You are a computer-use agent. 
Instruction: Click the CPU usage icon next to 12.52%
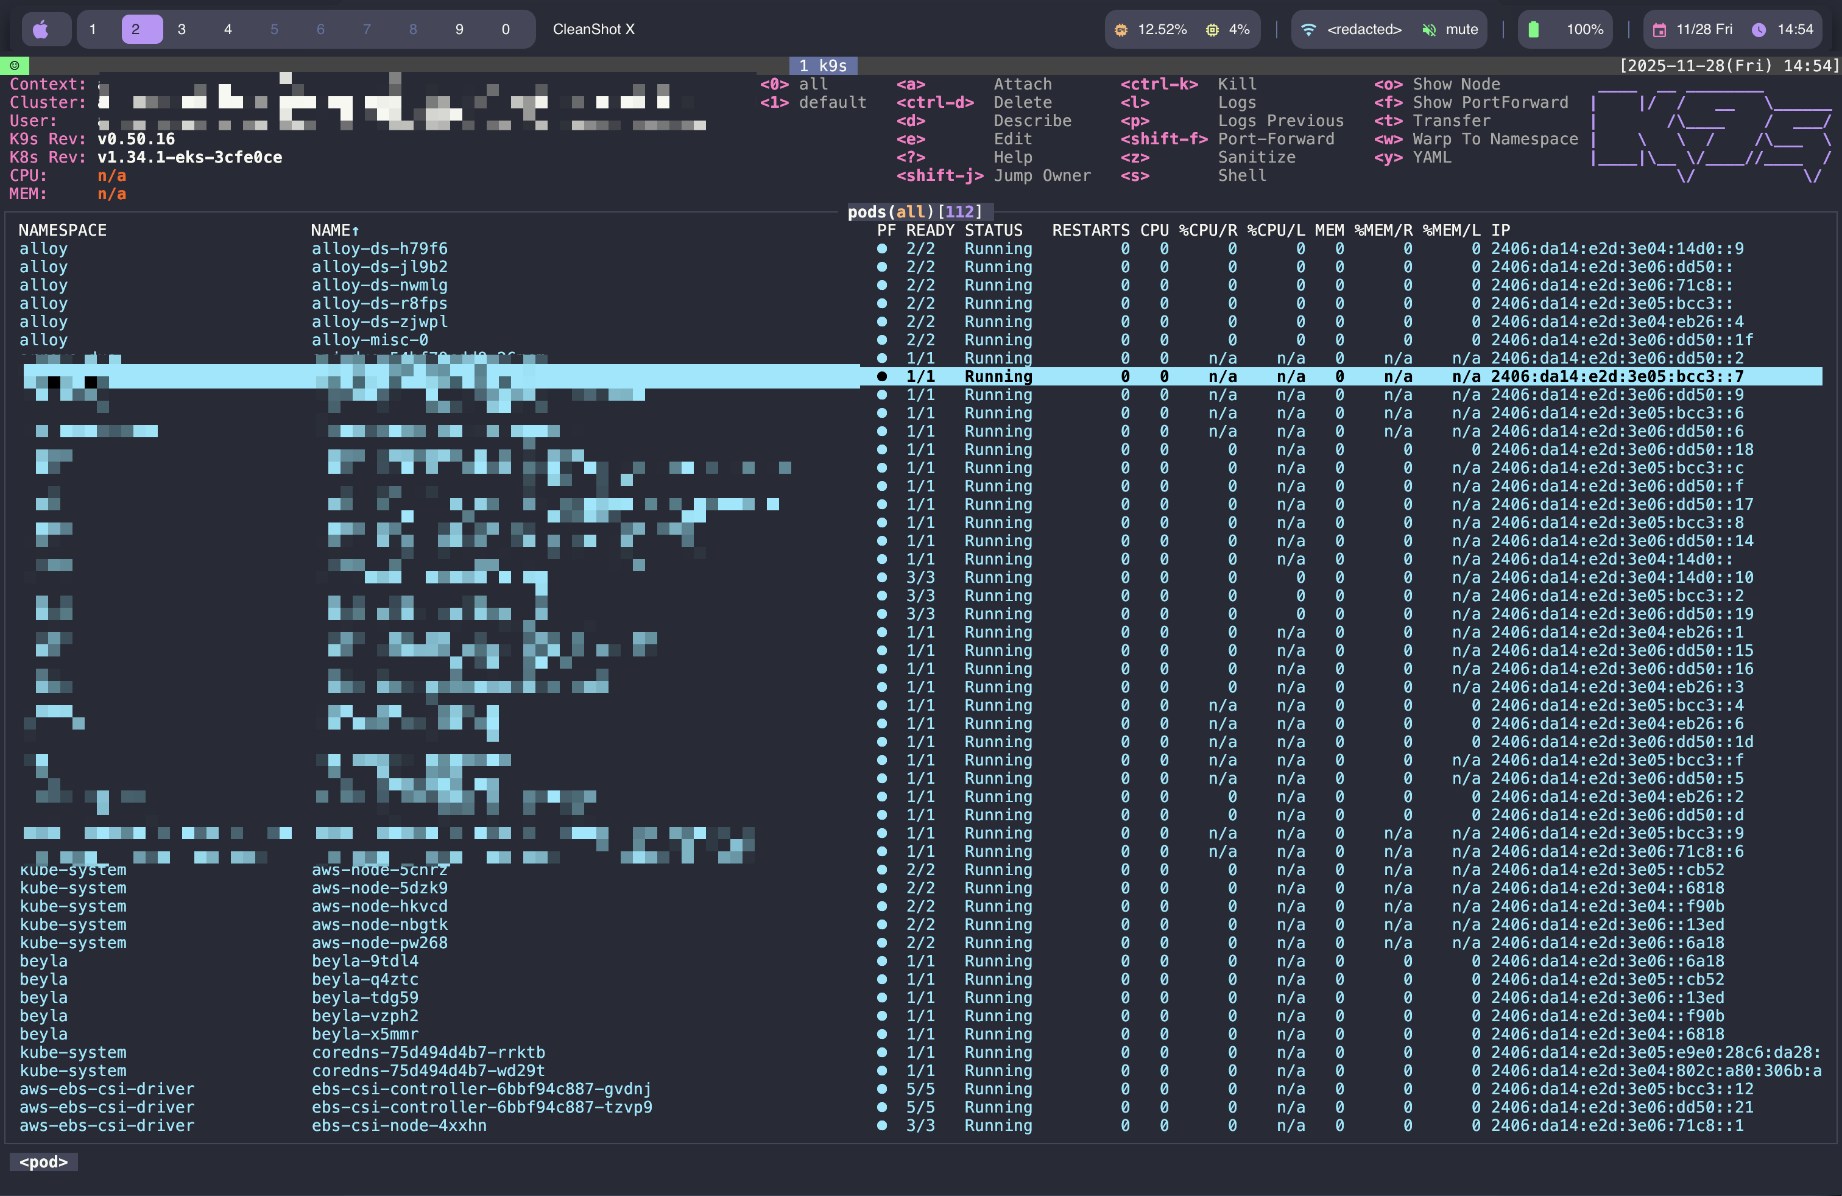[1120, 29]
